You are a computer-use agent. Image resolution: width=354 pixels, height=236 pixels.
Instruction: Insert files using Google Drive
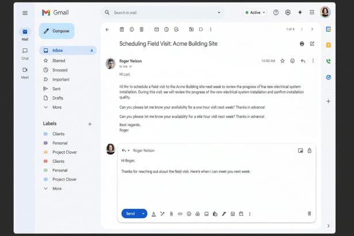pyautogui.click(x=197, y=214)
